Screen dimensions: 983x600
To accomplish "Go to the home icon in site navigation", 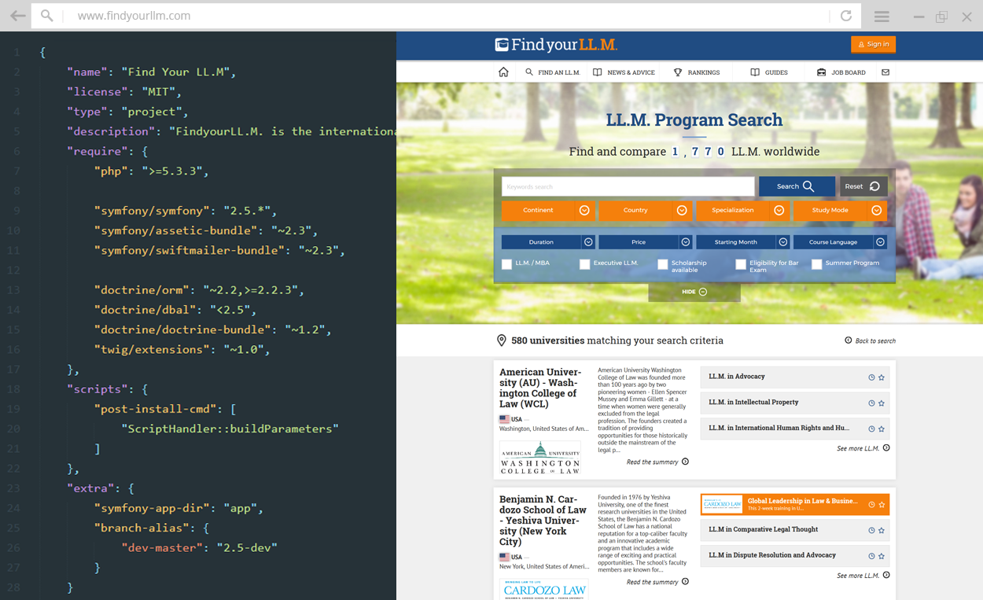I will pos(503,72).
